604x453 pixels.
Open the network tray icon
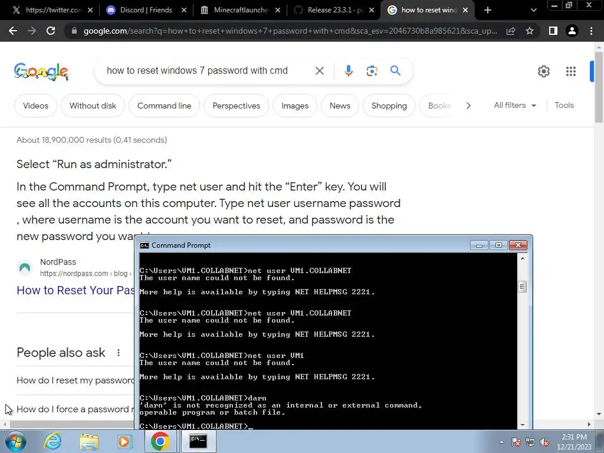530,442
